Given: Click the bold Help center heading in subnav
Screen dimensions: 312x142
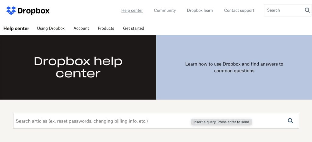Looking at the screenshot, I should [x=16, y=28].
